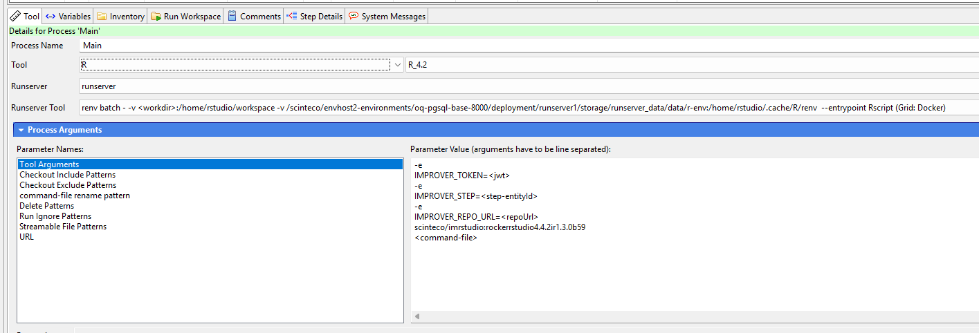Click the Inventory folder icon
Viewport: 979px width, 333px height.
tap(102, 16)
